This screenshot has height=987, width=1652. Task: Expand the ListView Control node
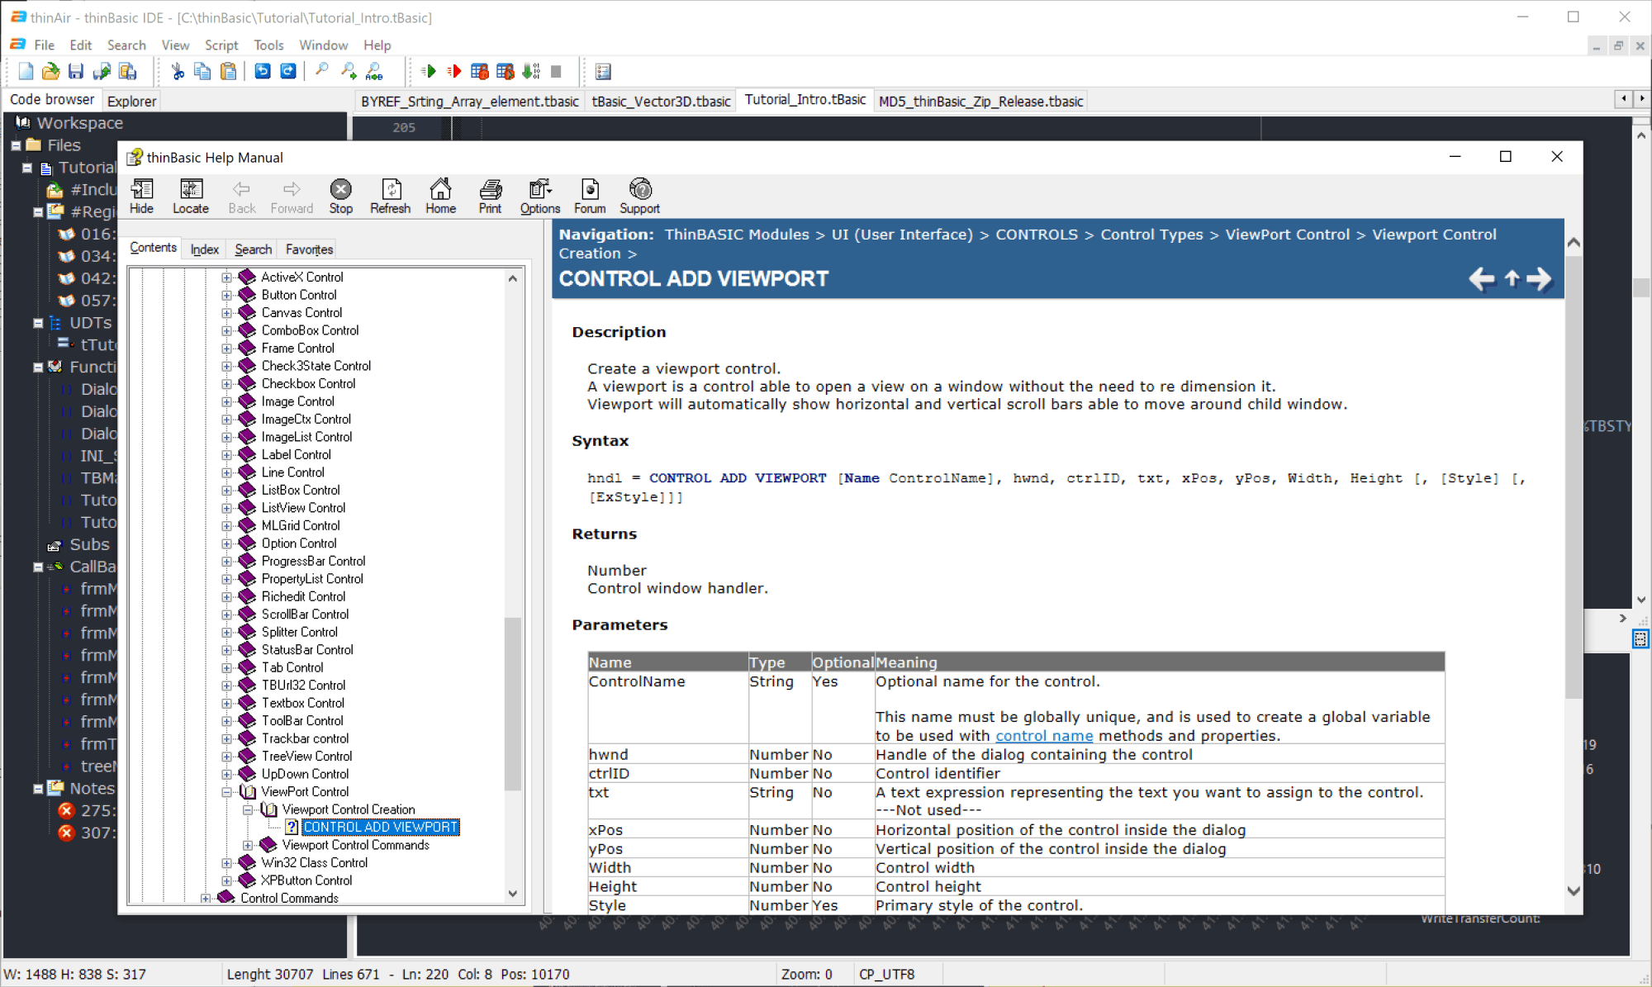click(226, 508)
